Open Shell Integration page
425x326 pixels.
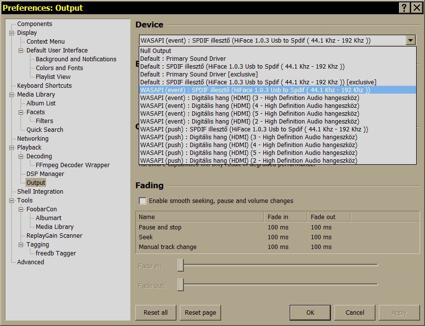click(40, 192)
